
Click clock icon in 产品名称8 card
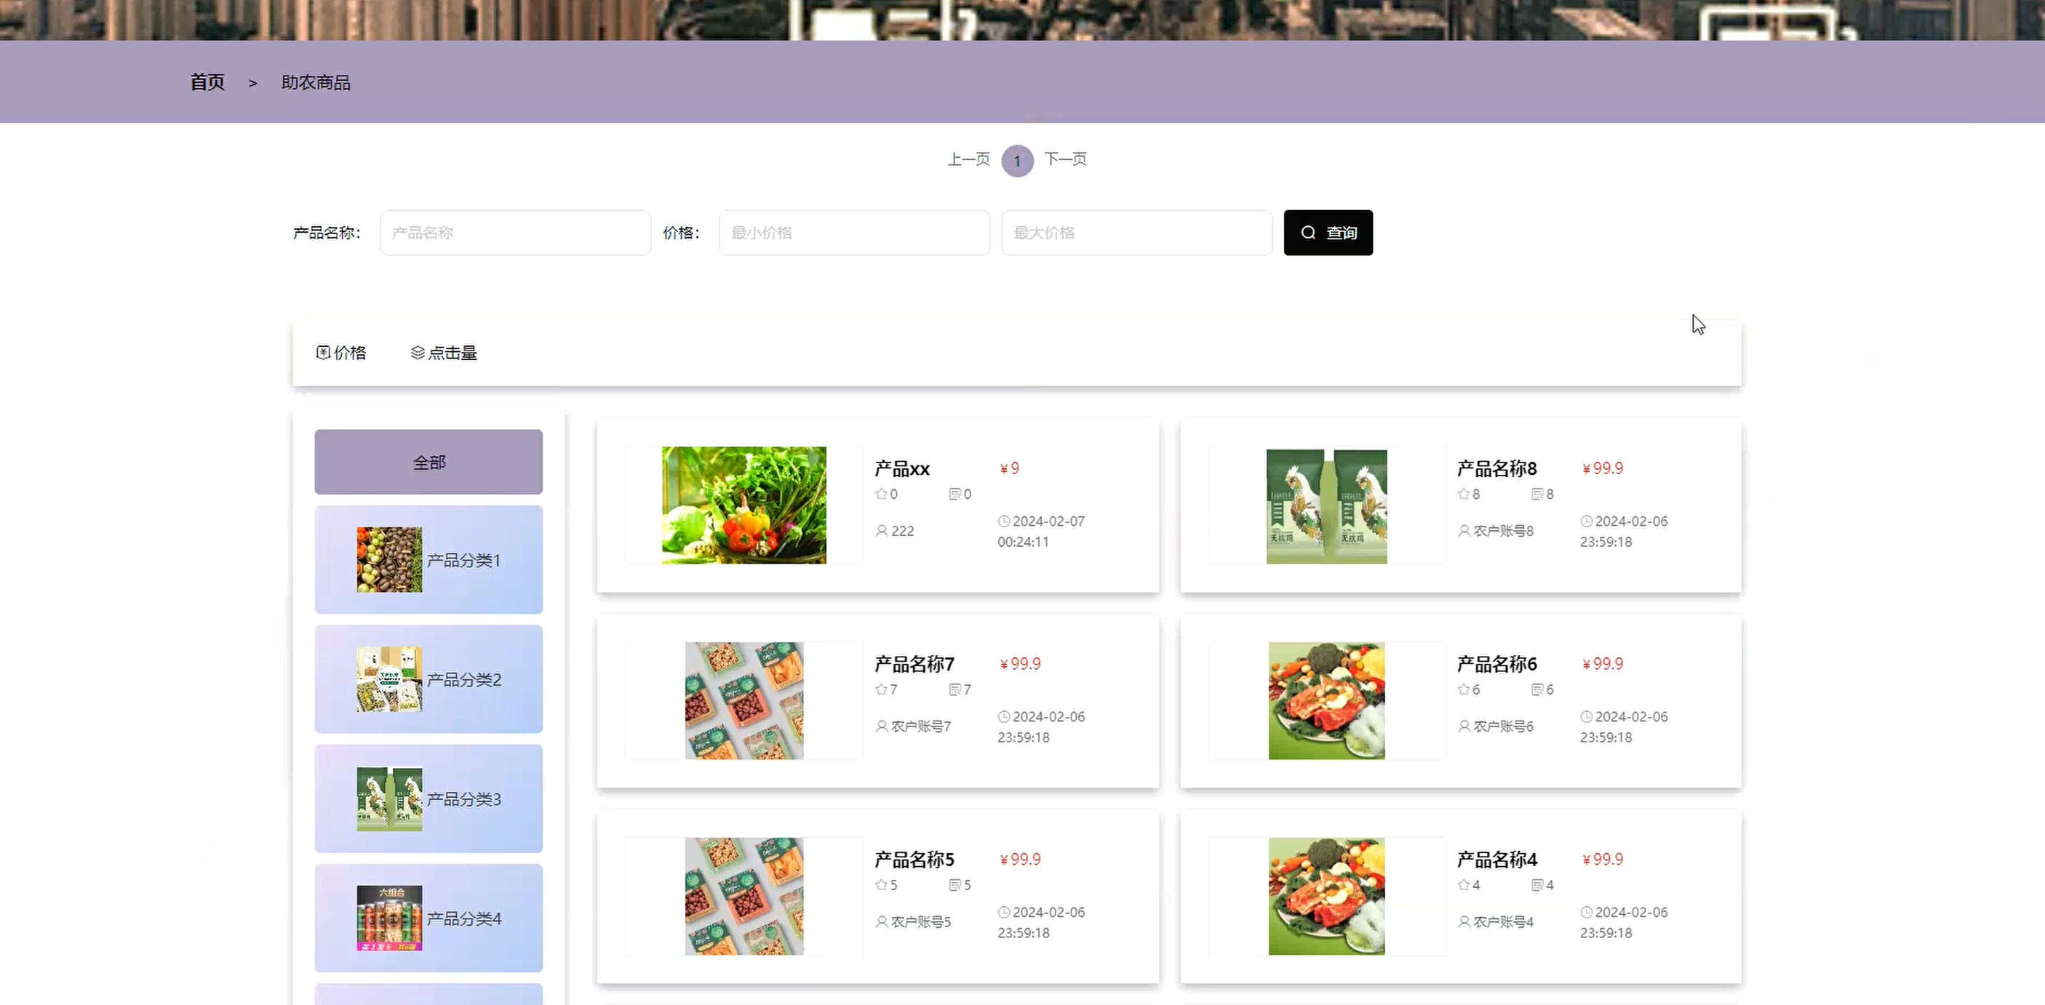pos(1586,521)
